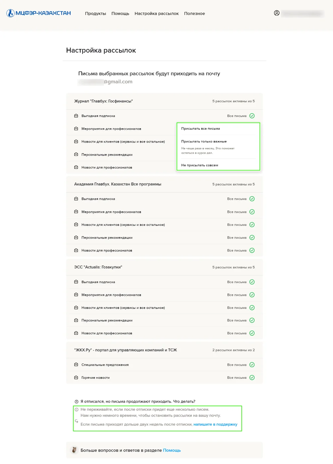
Task: Open 'Все письма' dropdown for Специальные предложения
Action: click(x=237, y=365)
